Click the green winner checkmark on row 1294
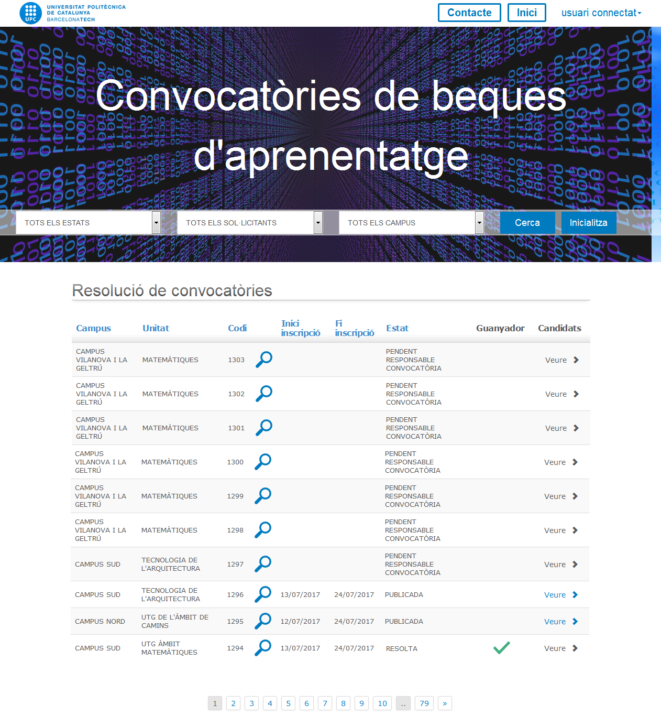 501,648
